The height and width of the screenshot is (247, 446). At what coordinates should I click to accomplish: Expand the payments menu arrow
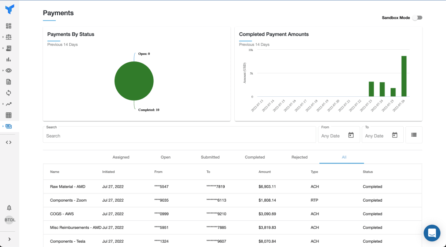click(3, 126)
